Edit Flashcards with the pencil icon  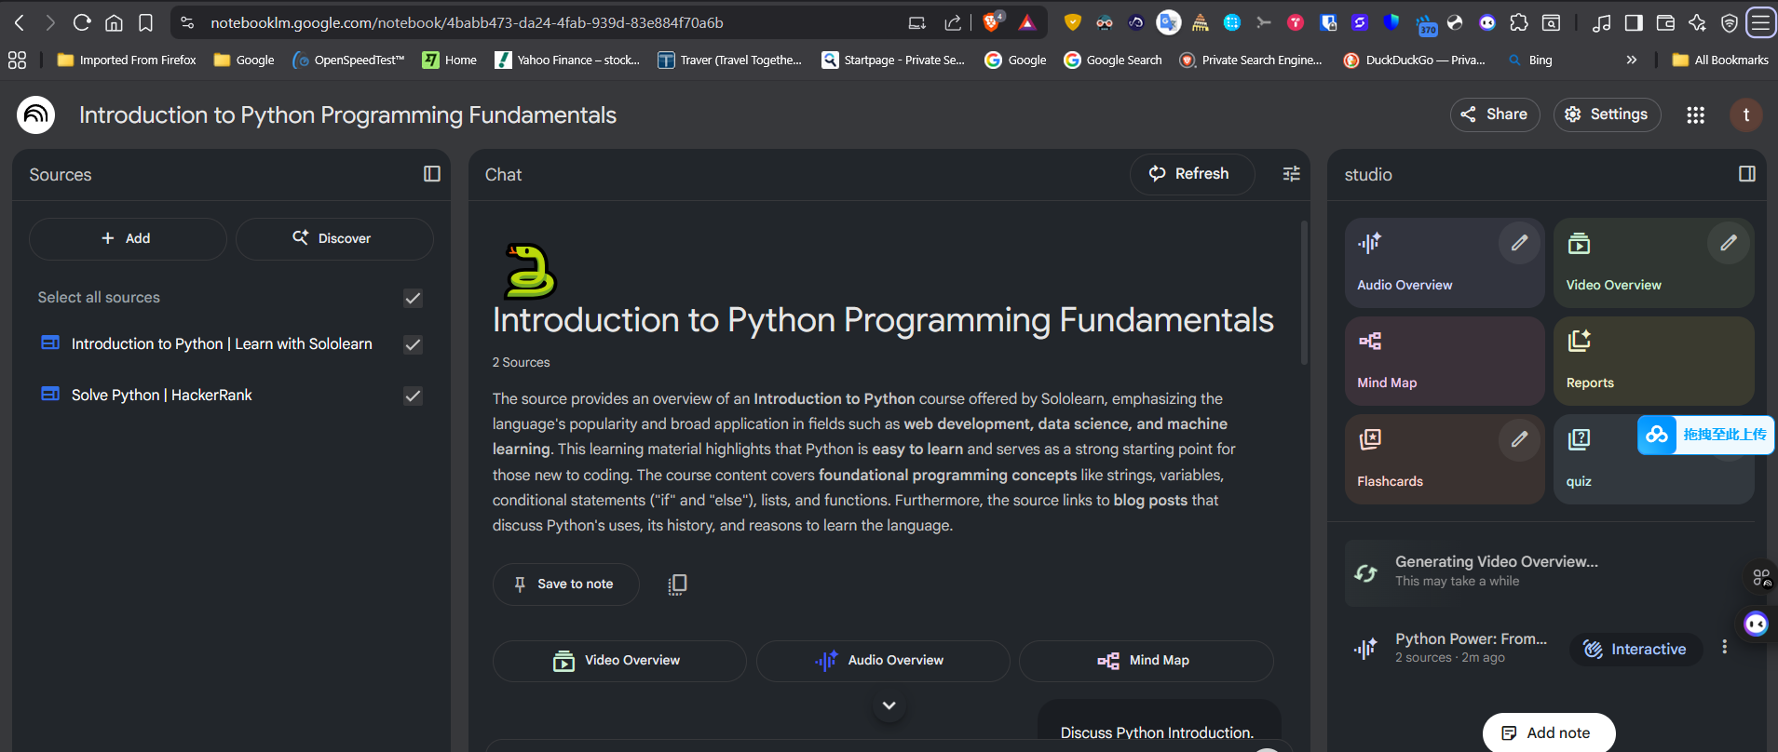[x=1519, y=439]
